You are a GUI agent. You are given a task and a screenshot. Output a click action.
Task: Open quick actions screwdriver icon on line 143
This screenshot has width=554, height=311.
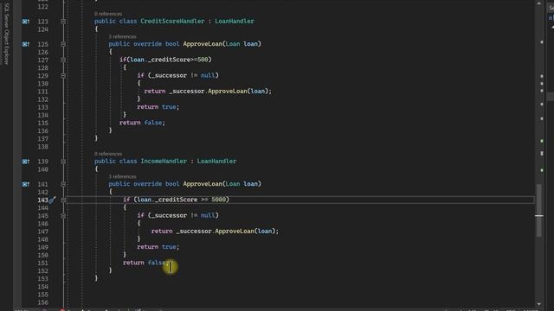52,200
